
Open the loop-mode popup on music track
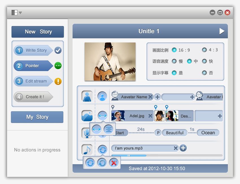click(102, 149)
